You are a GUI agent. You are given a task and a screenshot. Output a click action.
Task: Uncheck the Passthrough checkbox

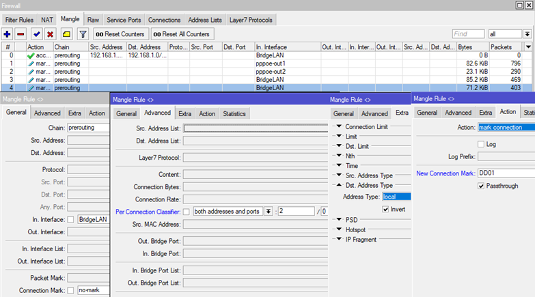(482, 186)
